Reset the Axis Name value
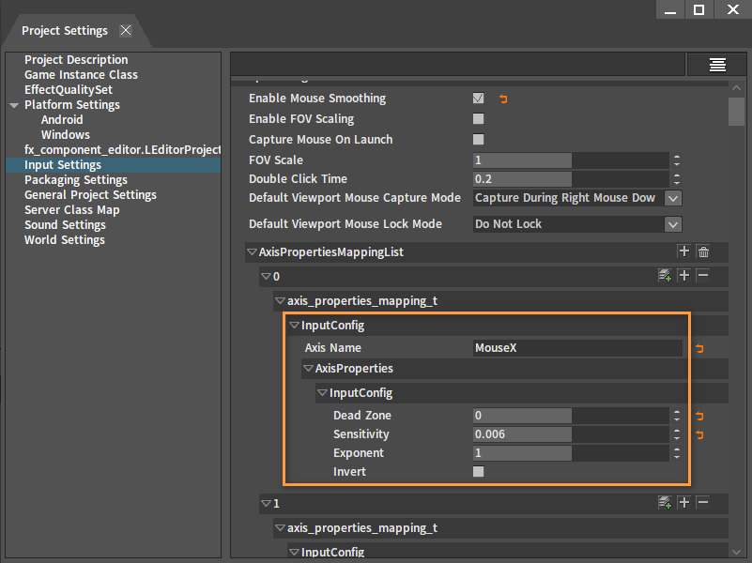The height and width of the screenshot is (563, 752). pyautogui.click(x=699, y=348)
